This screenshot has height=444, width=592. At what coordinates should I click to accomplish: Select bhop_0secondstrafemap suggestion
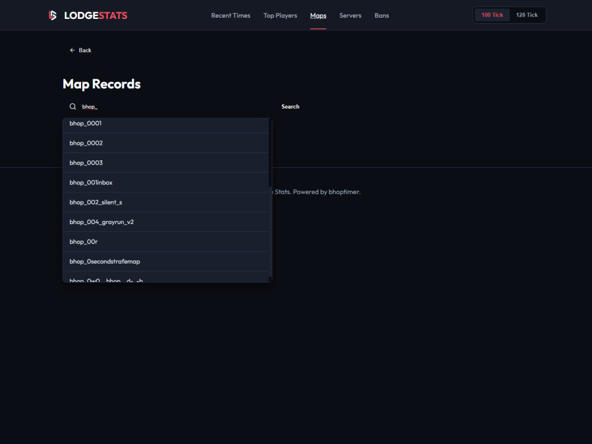click(166, 261)
